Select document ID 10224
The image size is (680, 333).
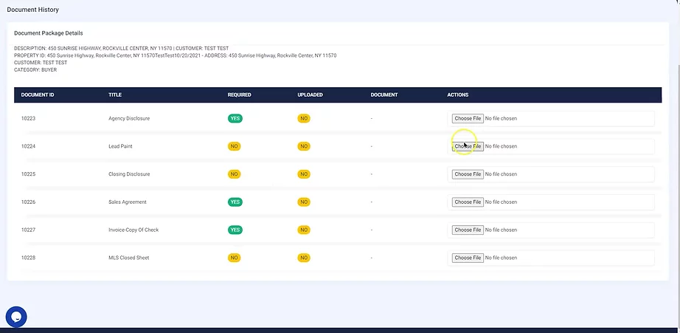(x=28, y=146)
